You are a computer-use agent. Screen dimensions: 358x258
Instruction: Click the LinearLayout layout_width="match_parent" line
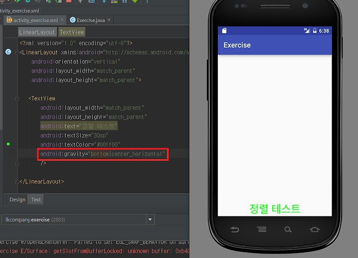[x=83, y=71]
